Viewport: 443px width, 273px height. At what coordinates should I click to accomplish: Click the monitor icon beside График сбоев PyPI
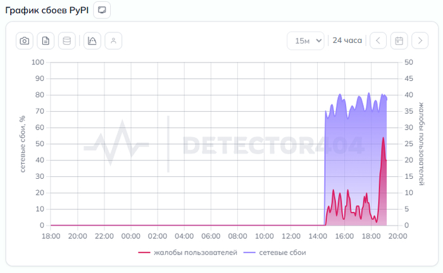click(x=102, y=10)
